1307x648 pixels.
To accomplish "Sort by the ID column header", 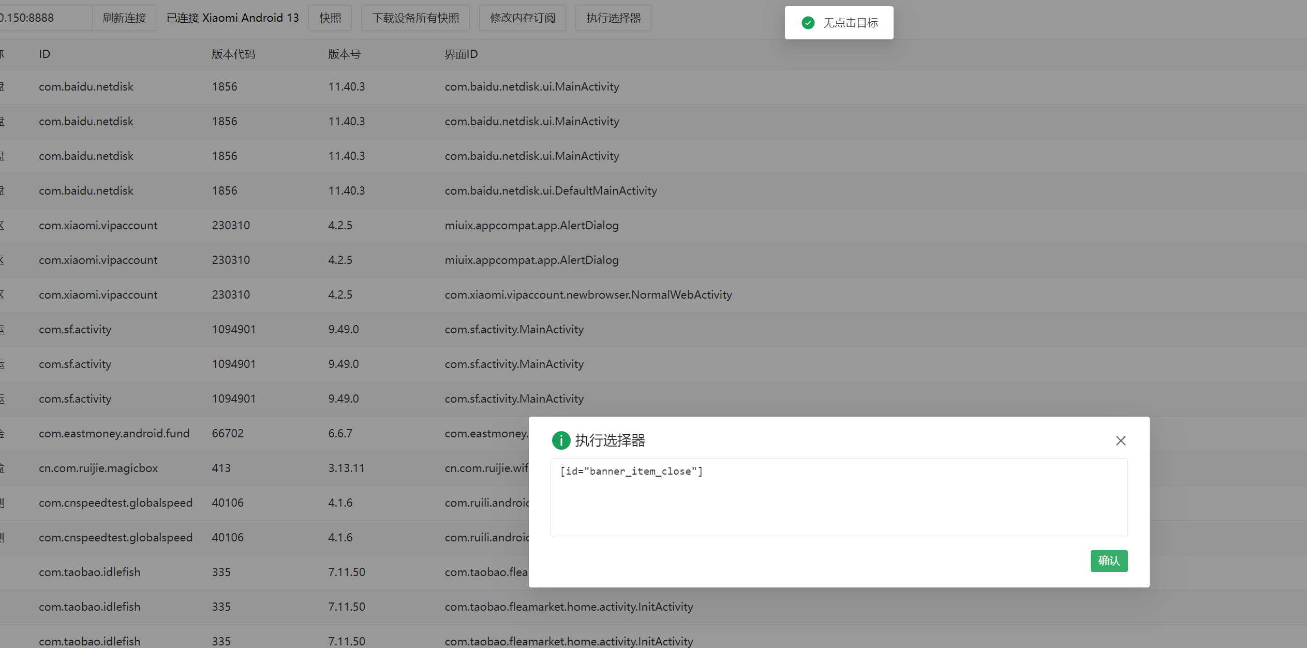I will [x=44, y=53].
